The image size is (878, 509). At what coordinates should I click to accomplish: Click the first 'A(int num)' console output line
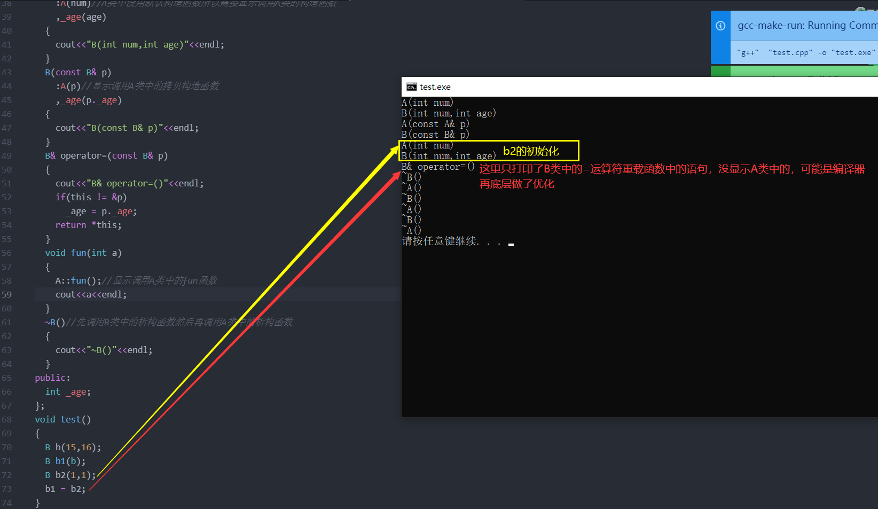428,103
